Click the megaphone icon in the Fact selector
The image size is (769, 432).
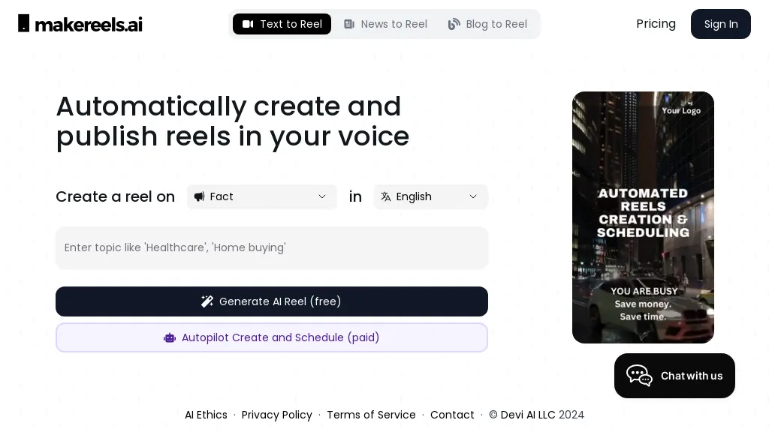coord(199,196)
